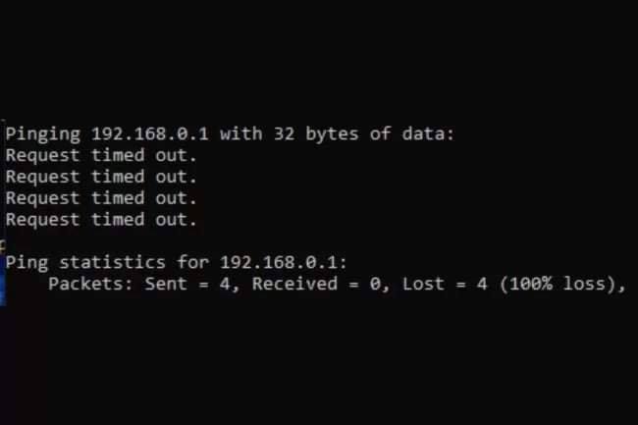This screenshot has width=638, height=425.
Task: Click the word "with" in the Pinging line
Action: pyautogui.click(x=240, y=133)
